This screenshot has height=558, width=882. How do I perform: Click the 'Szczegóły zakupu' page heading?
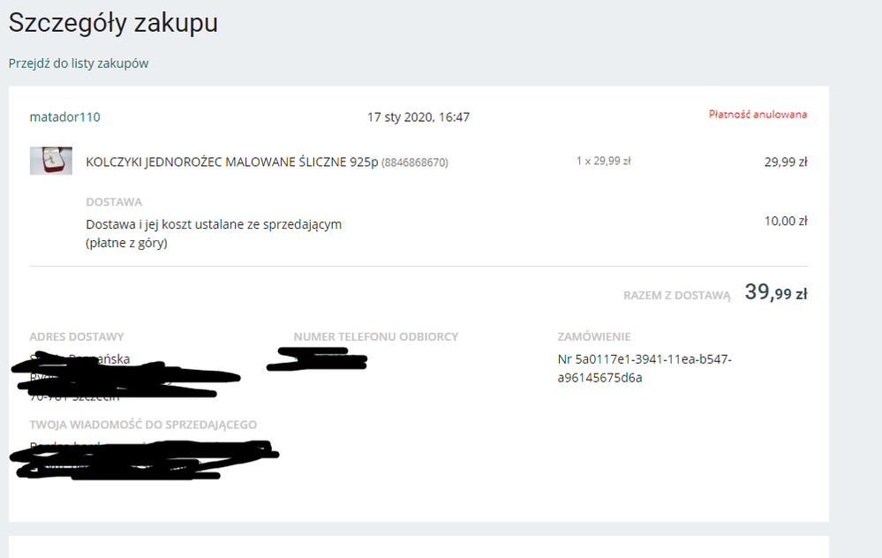[113, 24]
